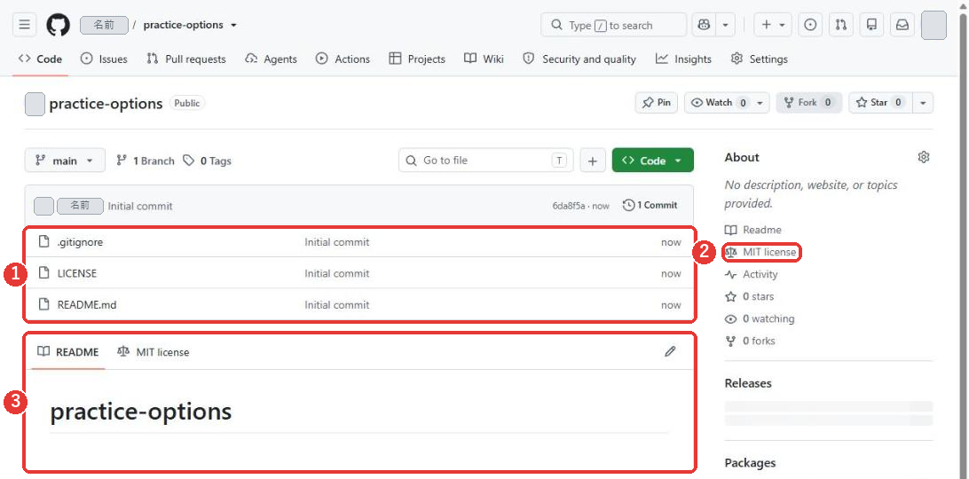The image size is (969, 479).
Task: Select the Code tab
Action: coord(41,59)
